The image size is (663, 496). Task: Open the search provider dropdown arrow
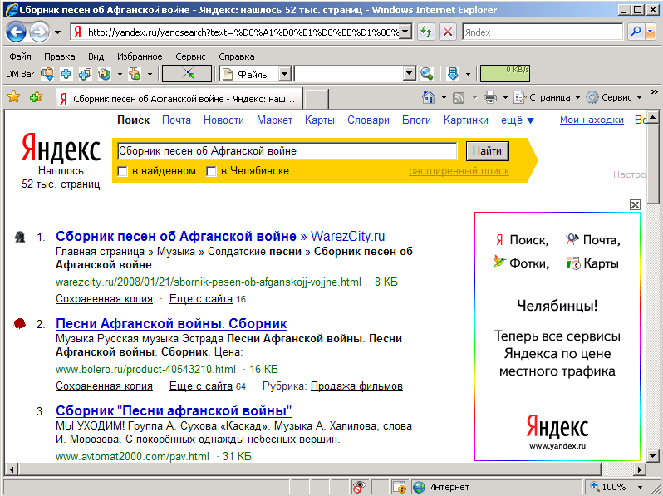pyautogui.click(x=651, y=32)
